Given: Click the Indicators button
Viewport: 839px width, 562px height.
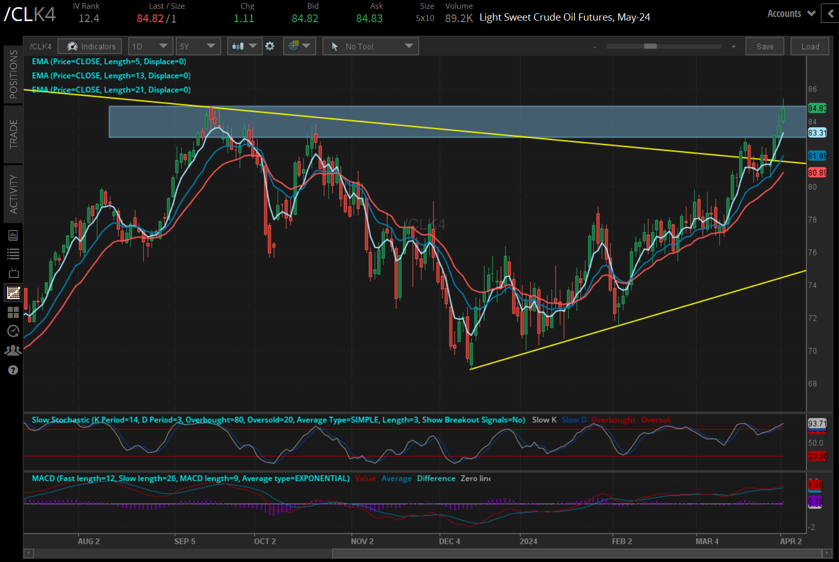Looking at the screenshot, I should pos(90,46).
